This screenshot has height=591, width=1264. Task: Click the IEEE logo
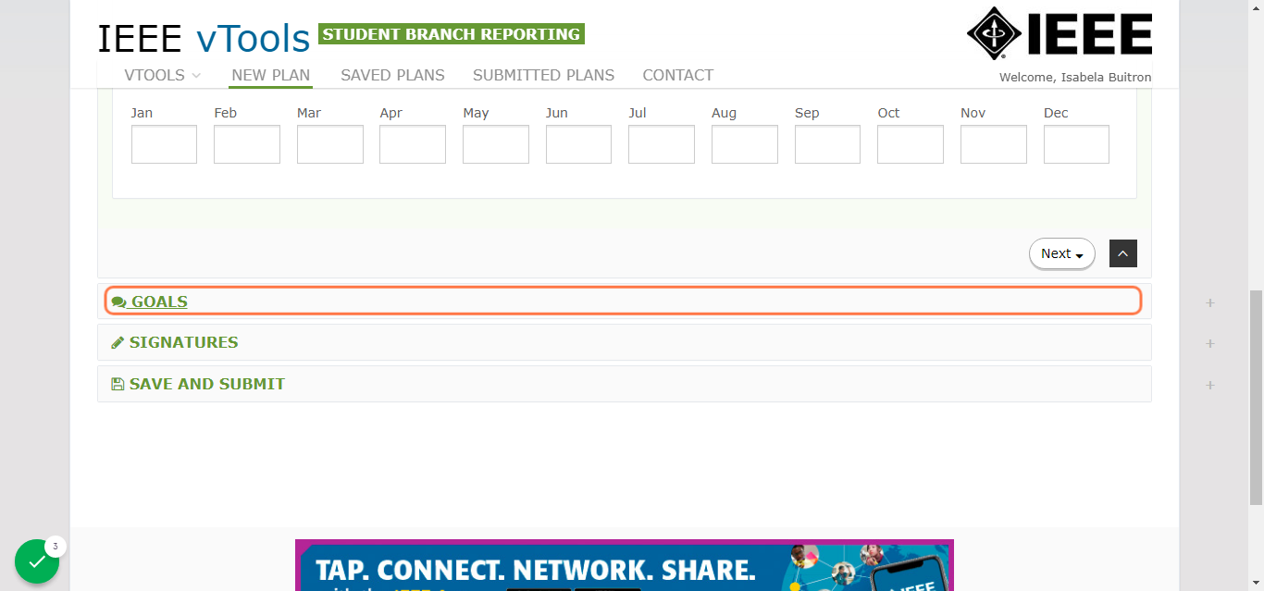pos(1060,33)
